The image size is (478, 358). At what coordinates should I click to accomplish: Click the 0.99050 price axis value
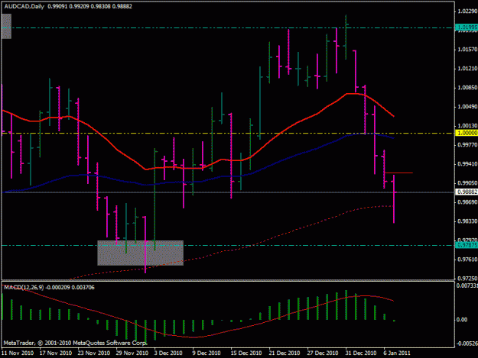point(467,183)
